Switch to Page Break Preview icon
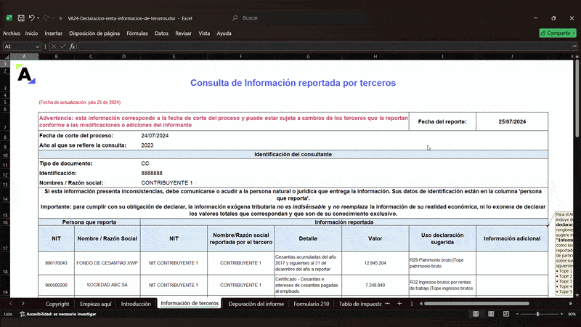Image resolution: width=581 pixels, height=327 pixels. (x=506, y=314)
